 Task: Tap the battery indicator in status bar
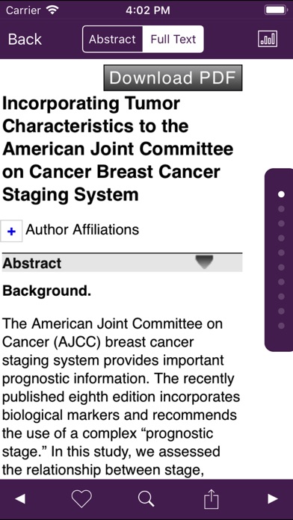(x=276, y=10)
